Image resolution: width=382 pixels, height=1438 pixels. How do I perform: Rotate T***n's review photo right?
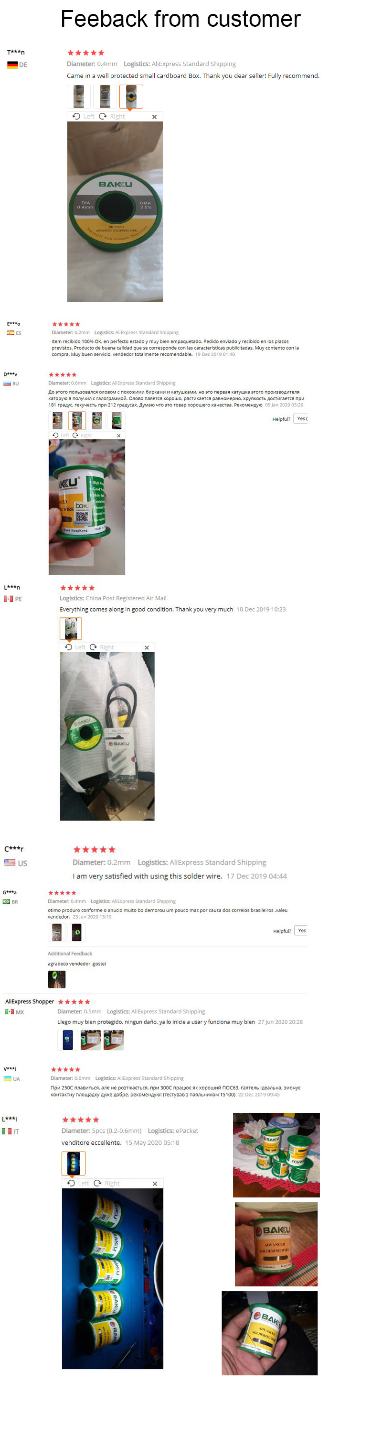pyautogui.click(x=112, y=117)
